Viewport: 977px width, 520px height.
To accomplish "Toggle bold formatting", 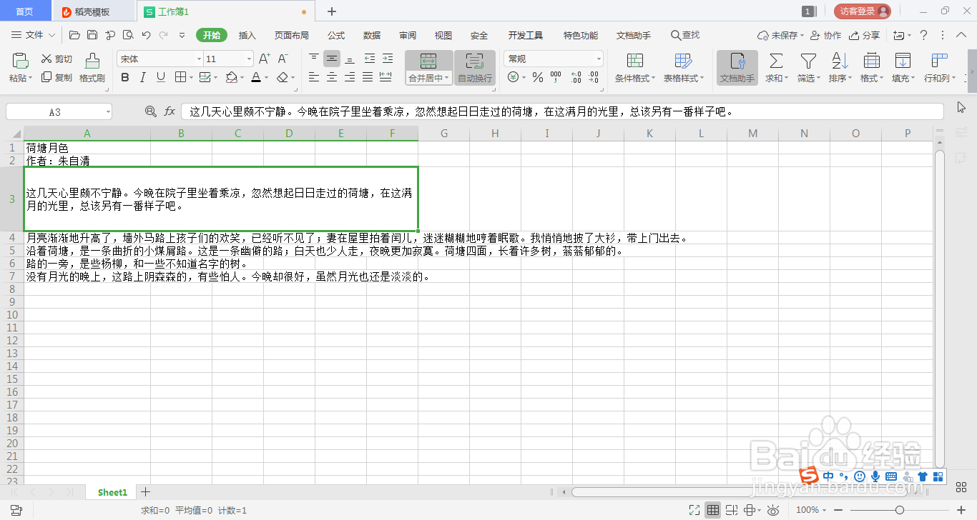I will [125, 77].
